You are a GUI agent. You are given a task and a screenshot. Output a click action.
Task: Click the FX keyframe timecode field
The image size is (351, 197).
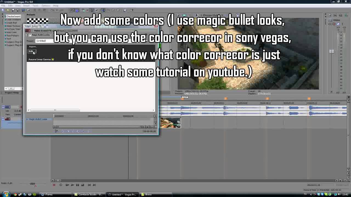[149, 132]
